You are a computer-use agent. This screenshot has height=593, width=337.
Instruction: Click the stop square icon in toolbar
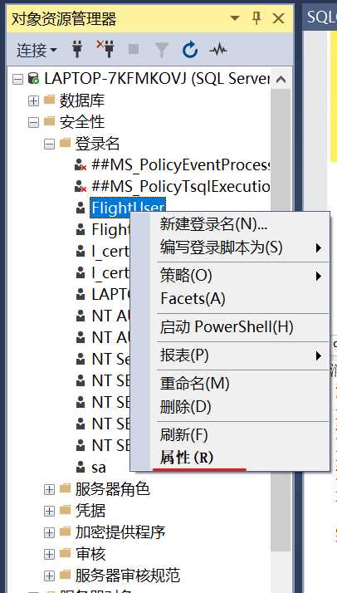pyautogui.click(x=134, y=49)
